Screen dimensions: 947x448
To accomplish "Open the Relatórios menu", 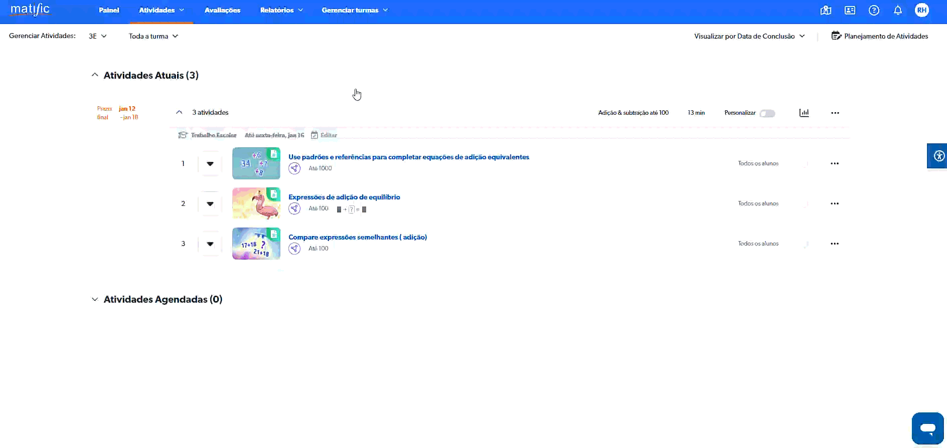I will [281, 10].
